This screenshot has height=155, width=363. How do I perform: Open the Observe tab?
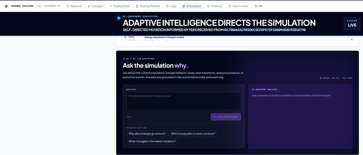(74, 6)
